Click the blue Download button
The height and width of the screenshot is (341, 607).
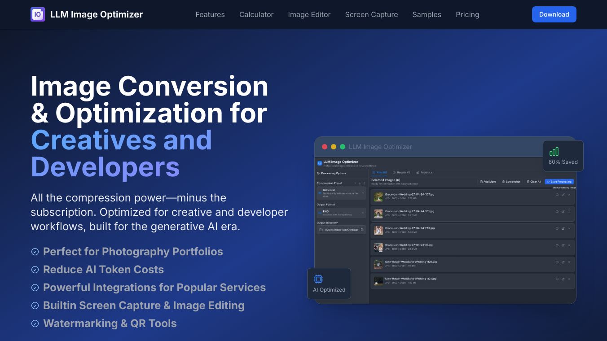(x=554, y=14)
